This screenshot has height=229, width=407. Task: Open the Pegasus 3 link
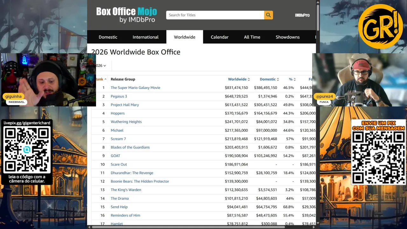pyautogui.click(x=119, y=96)
